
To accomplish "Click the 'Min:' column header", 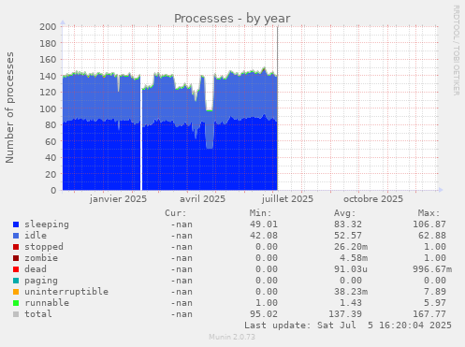I will (260, 213).
